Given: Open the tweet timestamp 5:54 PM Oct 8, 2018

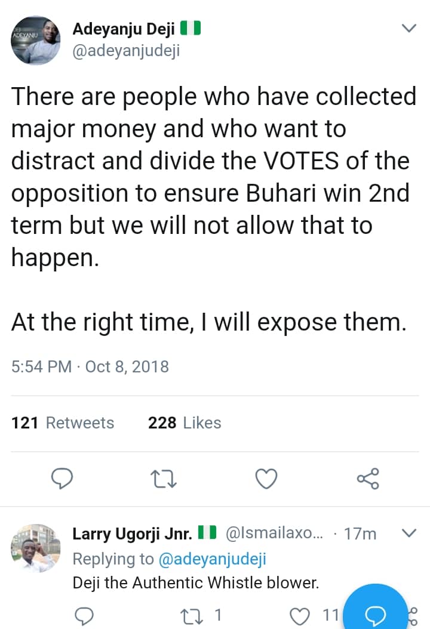Looking at the screenshot, I should pos(90,366).
